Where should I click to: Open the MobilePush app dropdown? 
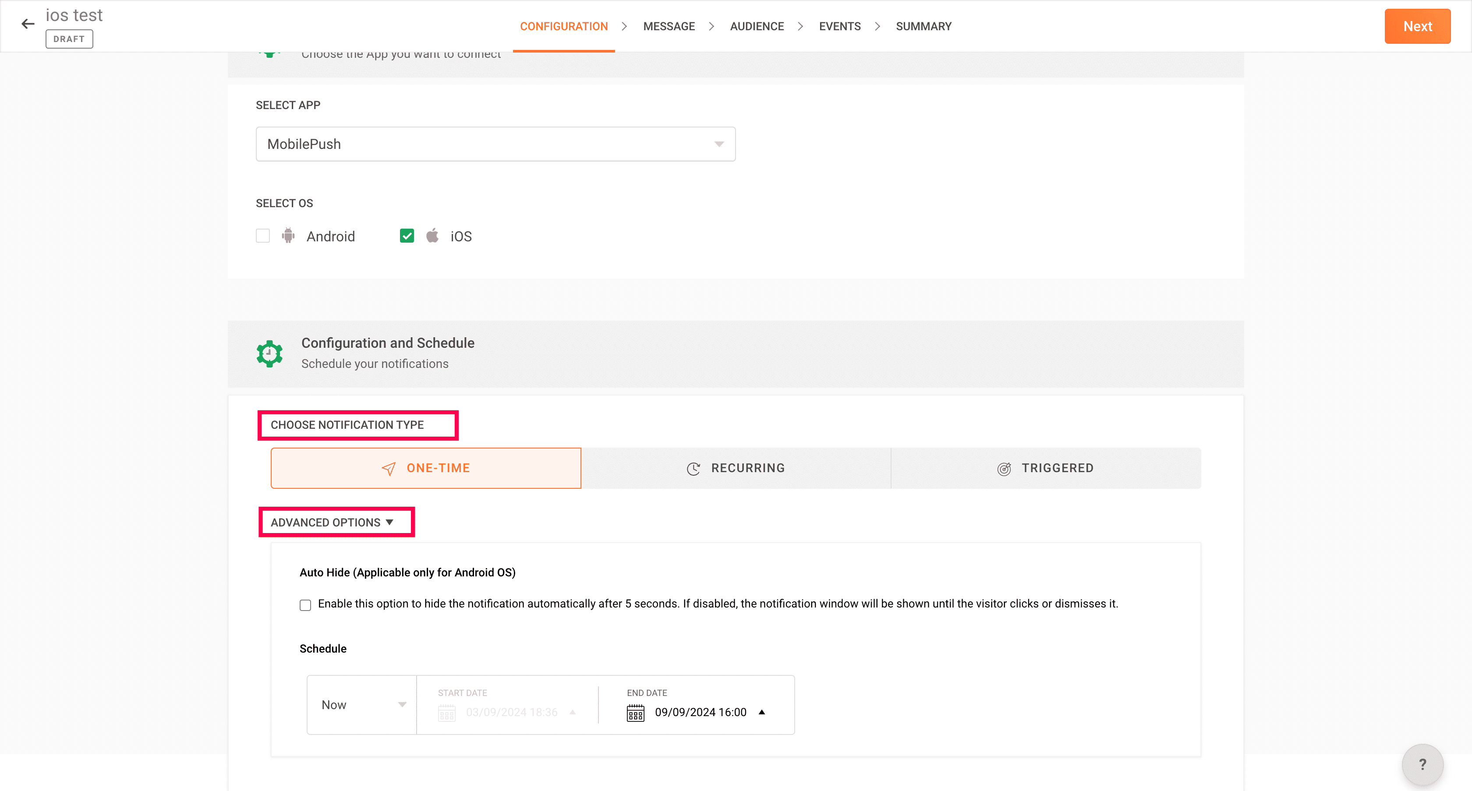point(495,144)
